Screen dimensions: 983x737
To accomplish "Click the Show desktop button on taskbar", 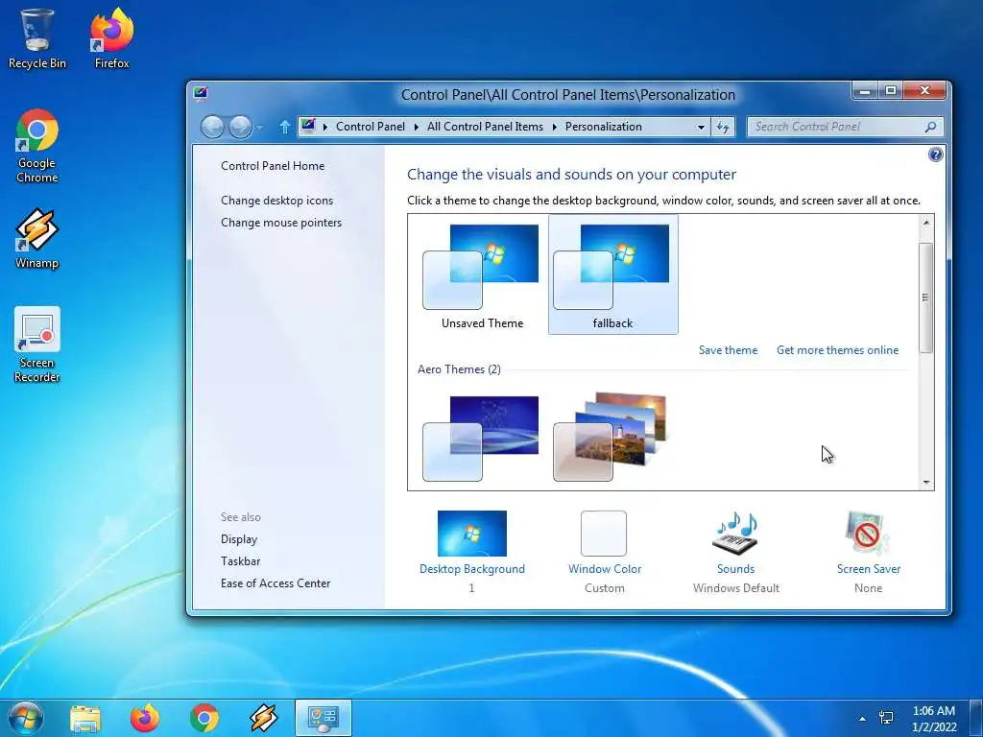I will [x=975, y=718].
